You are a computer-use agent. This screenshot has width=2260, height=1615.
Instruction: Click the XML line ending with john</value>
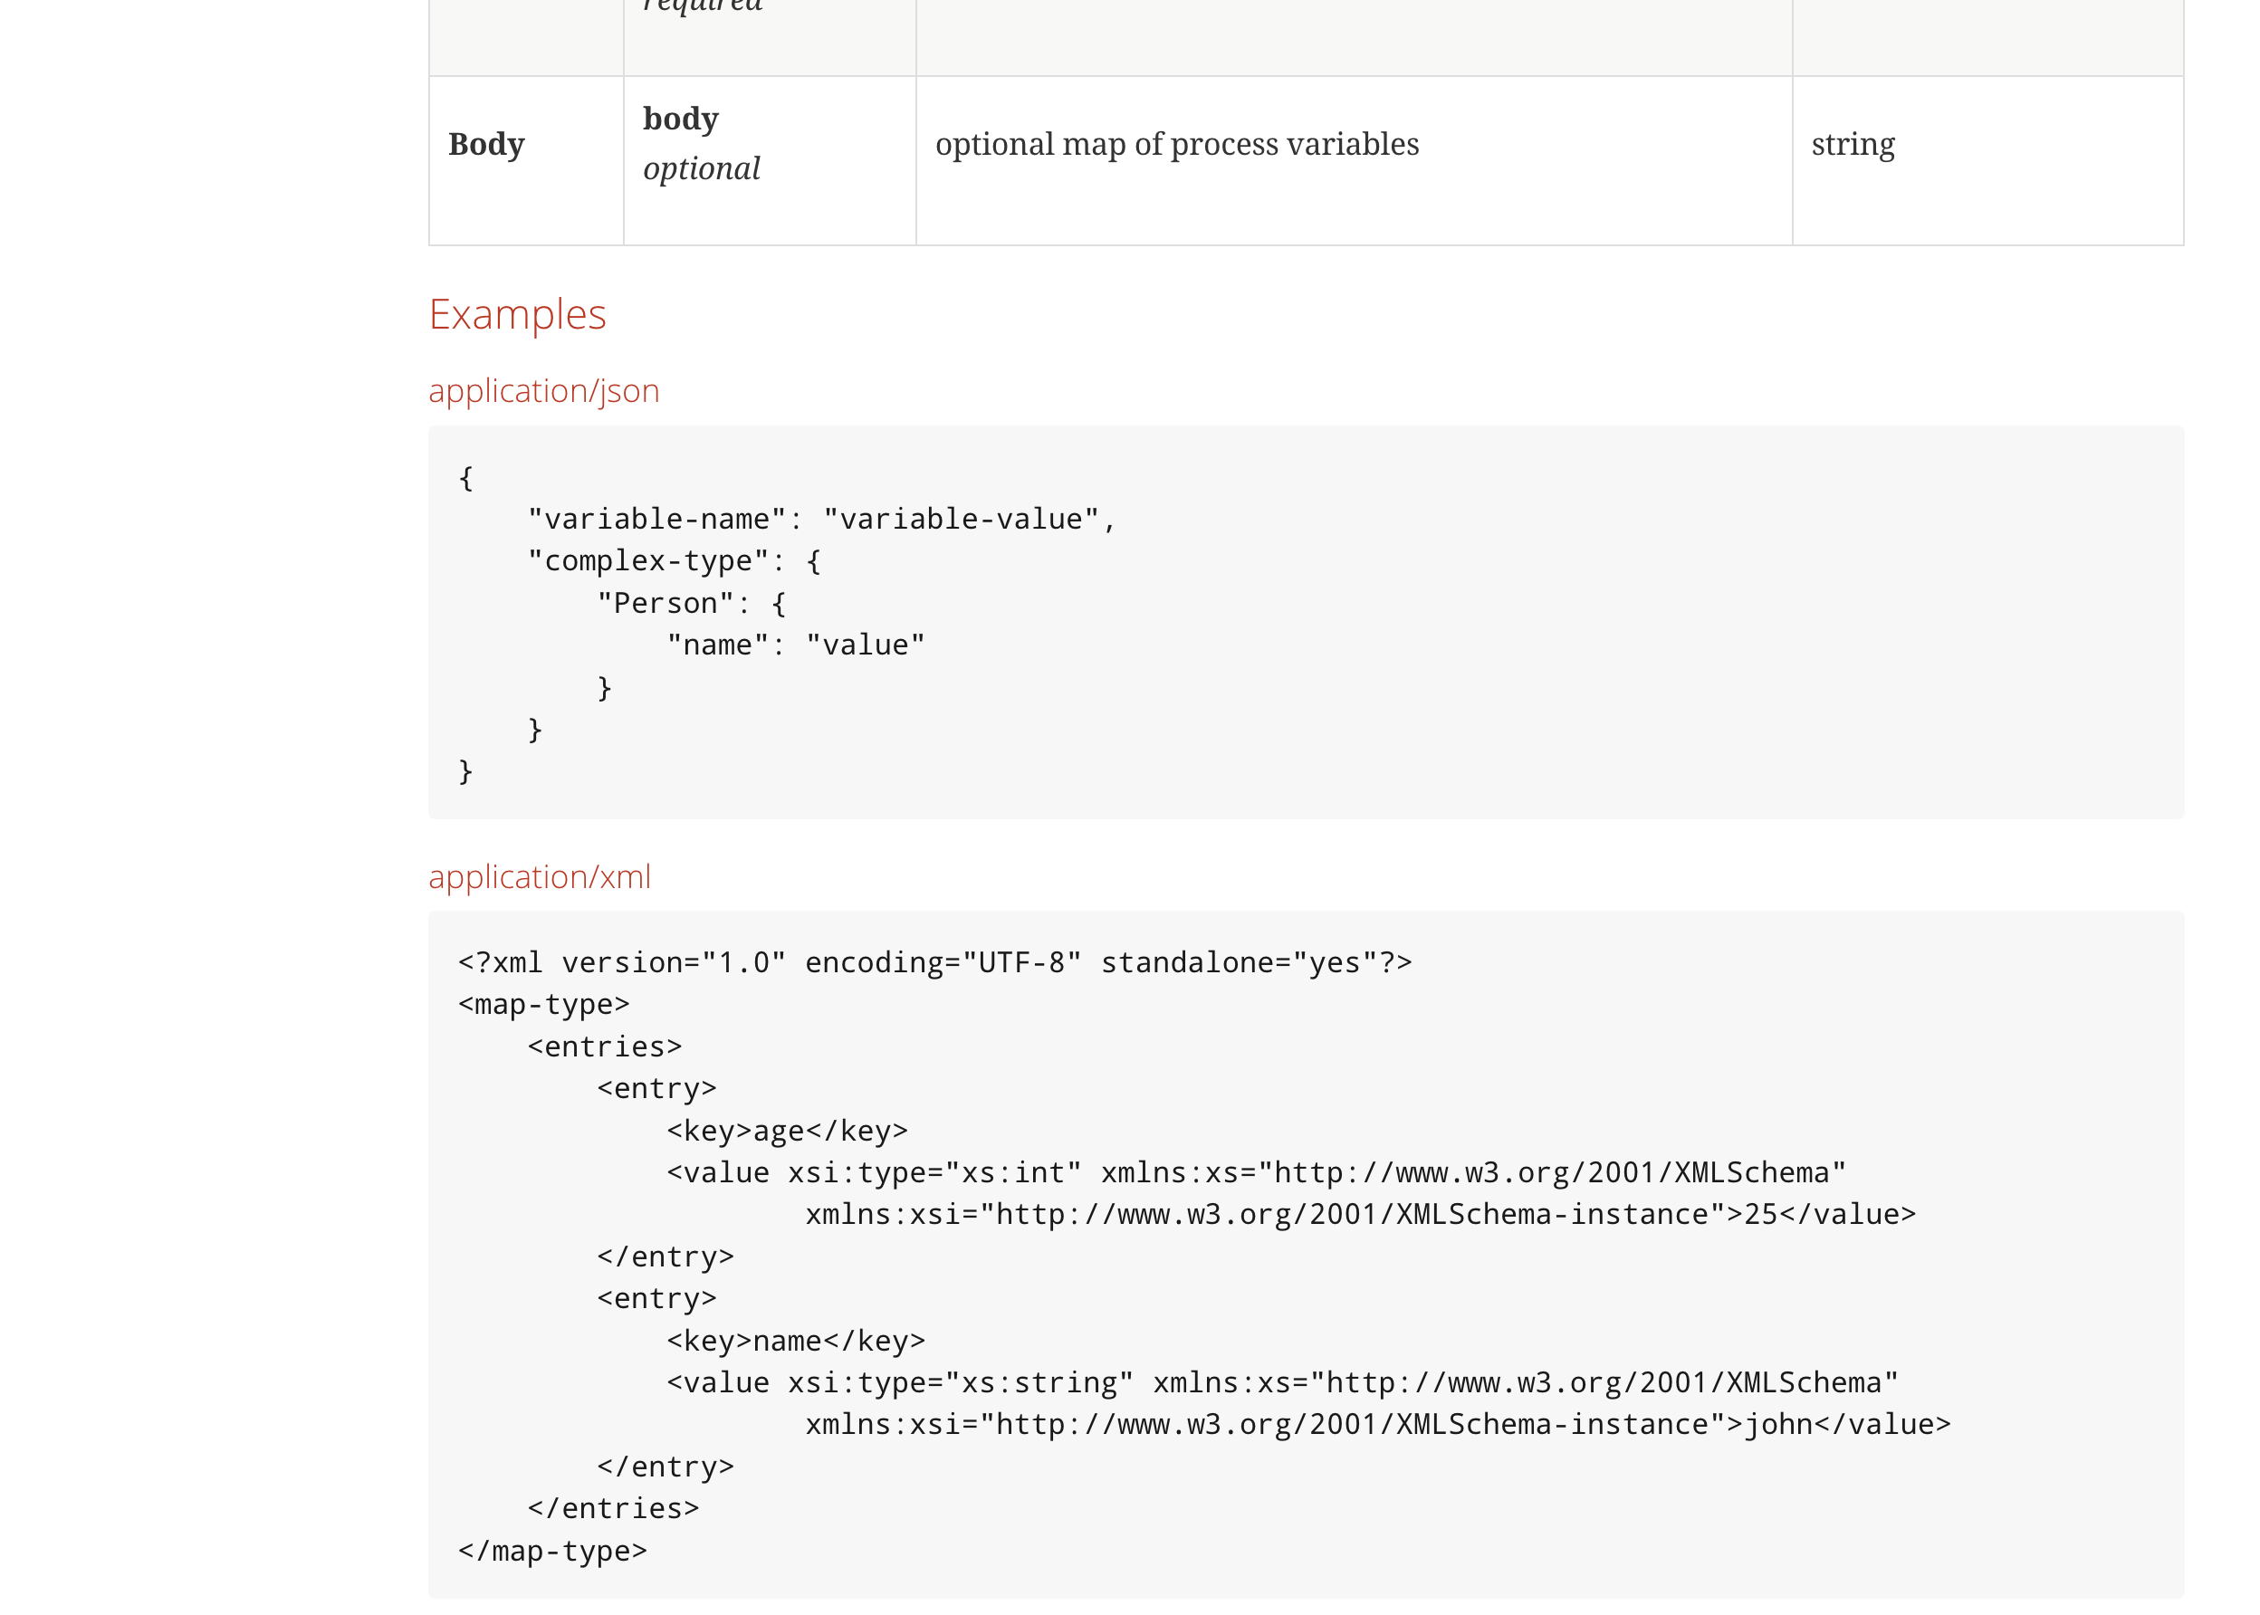1378,1424
